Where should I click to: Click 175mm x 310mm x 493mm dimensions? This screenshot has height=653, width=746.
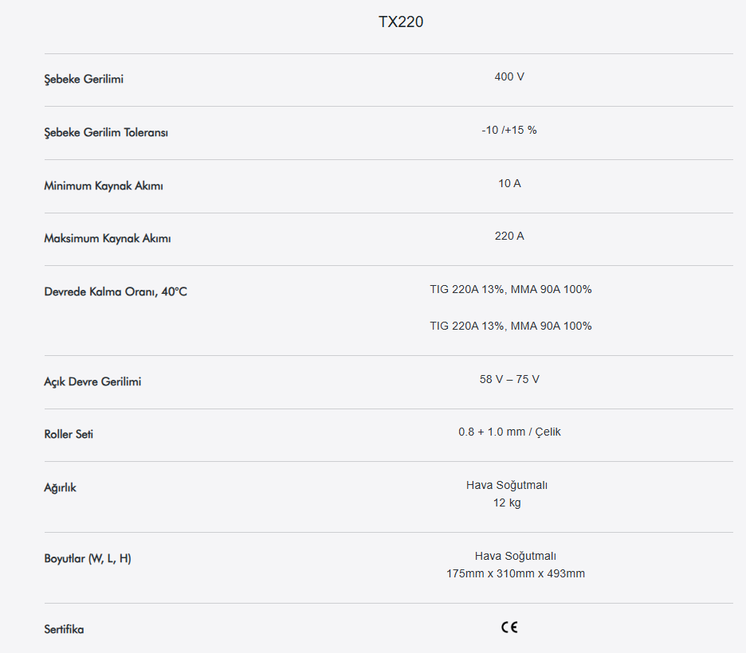pos(516,573)
